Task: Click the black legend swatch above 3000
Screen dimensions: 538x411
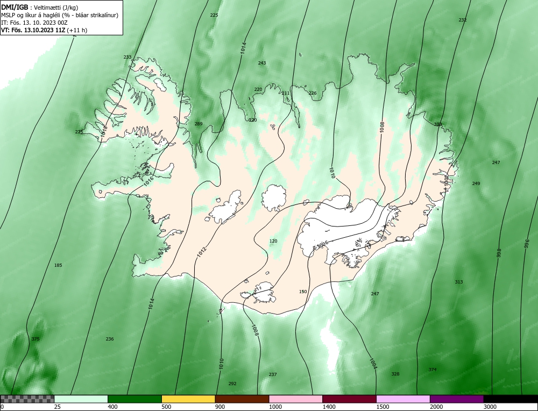Action: tap(511, 399)
